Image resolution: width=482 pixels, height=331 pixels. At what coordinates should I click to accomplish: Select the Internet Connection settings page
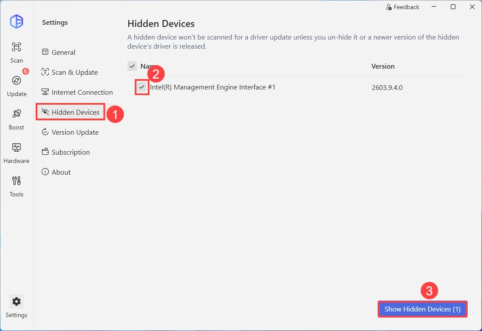77,92
